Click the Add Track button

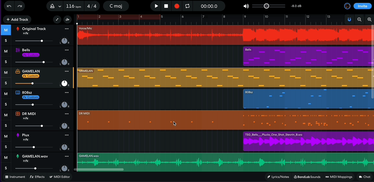[x=17, y=19]
